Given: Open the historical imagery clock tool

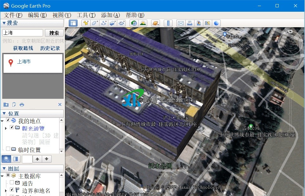Looking at the screenshot, I should click(134, 23).
